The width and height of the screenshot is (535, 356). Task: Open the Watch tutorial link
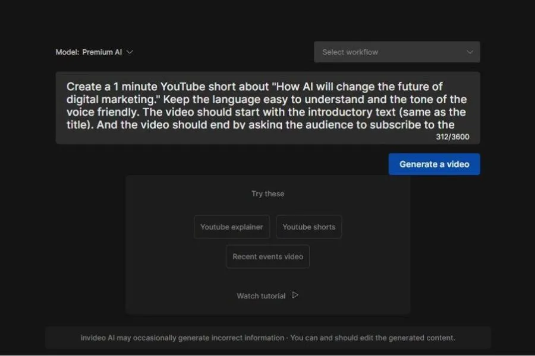point(261,295)
